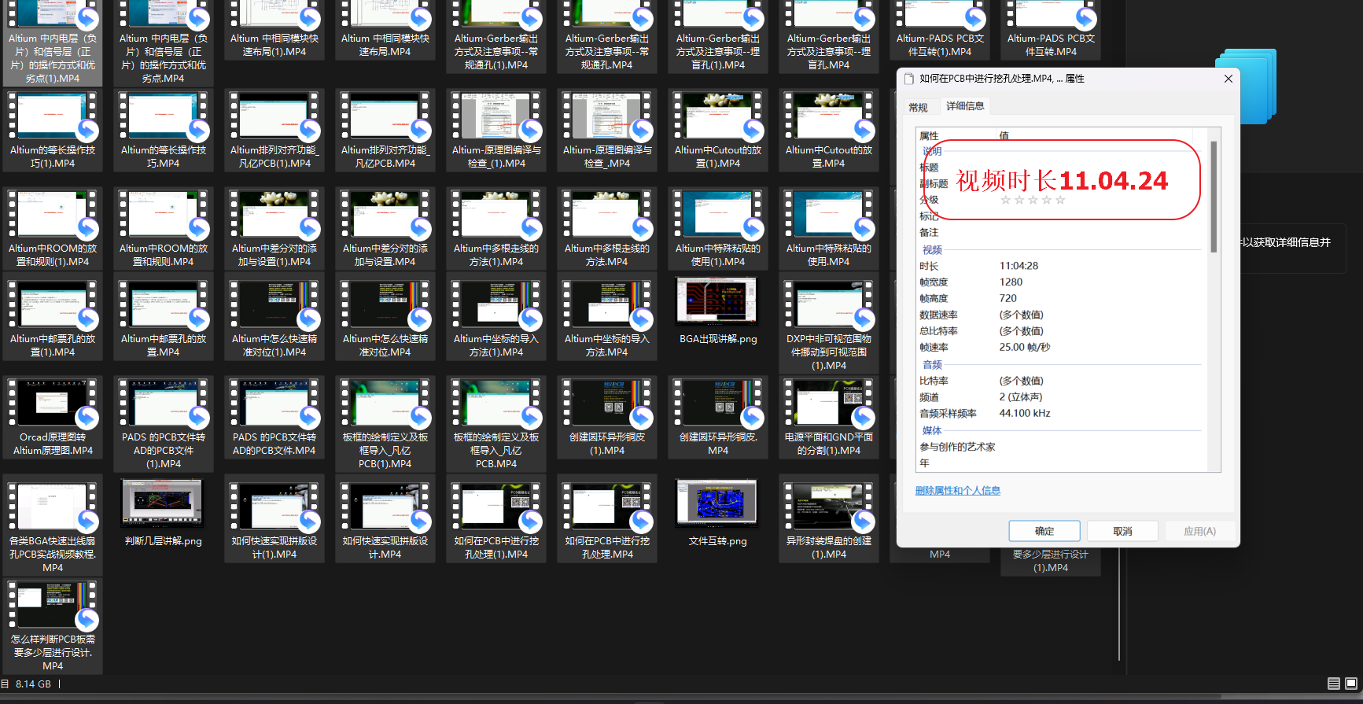The width and height of the screenshot is (1363, 704).
Task: Switch to 详细信息 tab in properties dialog
Action: coord(965,105)
